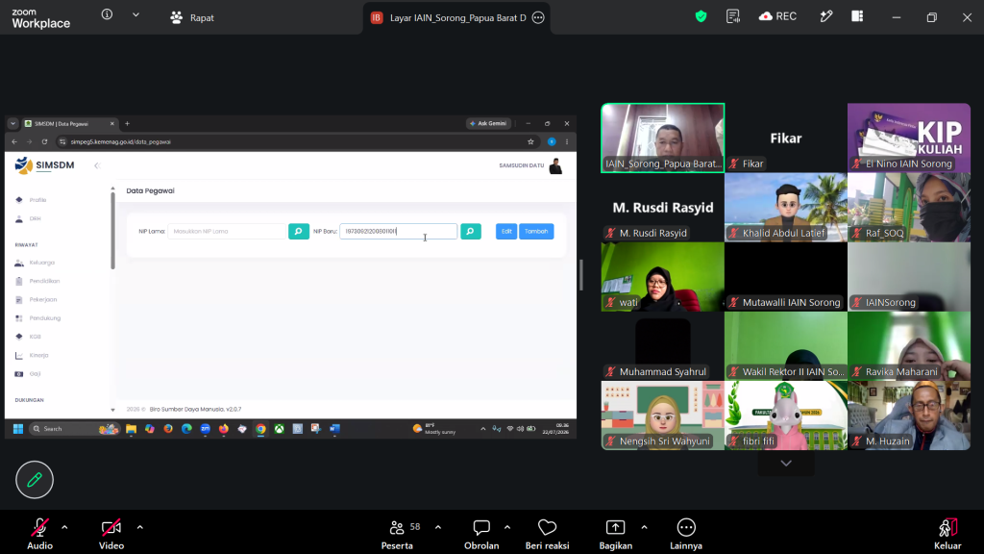Expand Zoom Workplace dropdown chevron
The height and width of the screenshot is (554, 984).
pos(135,14)
